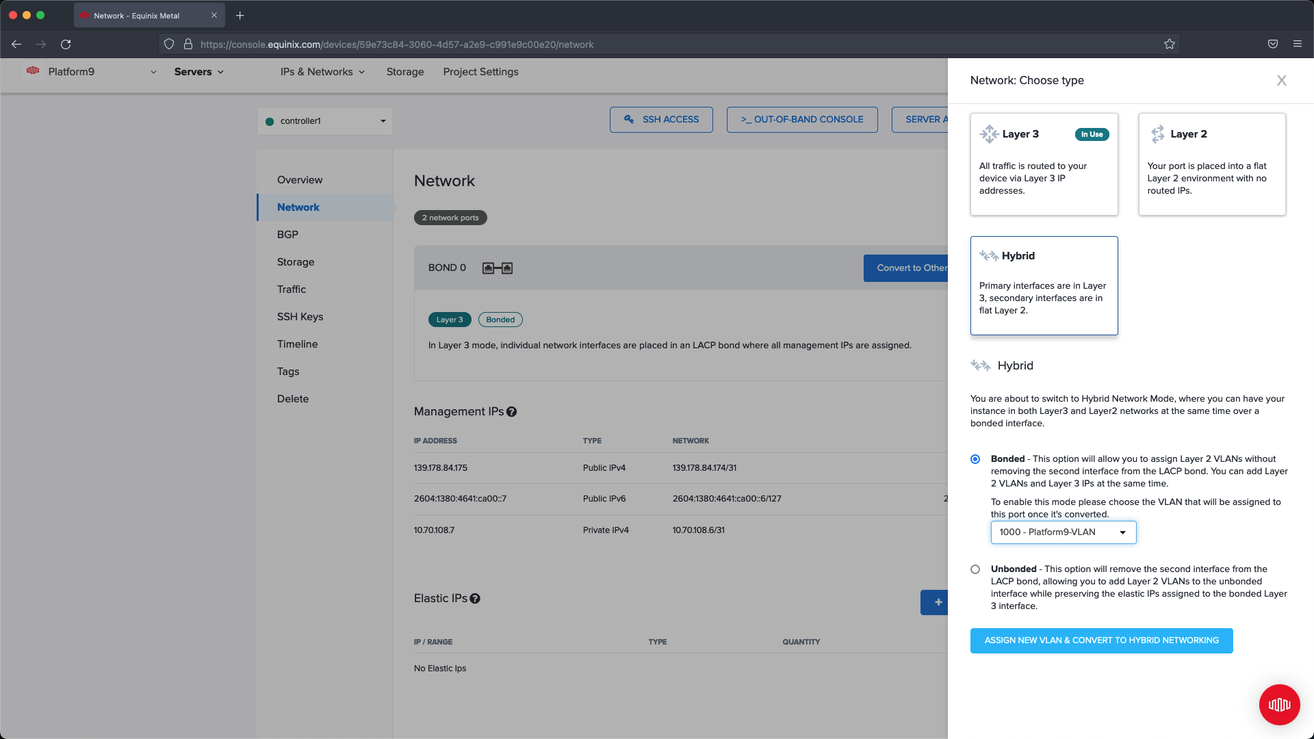This screenshot has height=739, width=1314.
Task: Expand the controller1 device selector
Action: coord(325,121)
